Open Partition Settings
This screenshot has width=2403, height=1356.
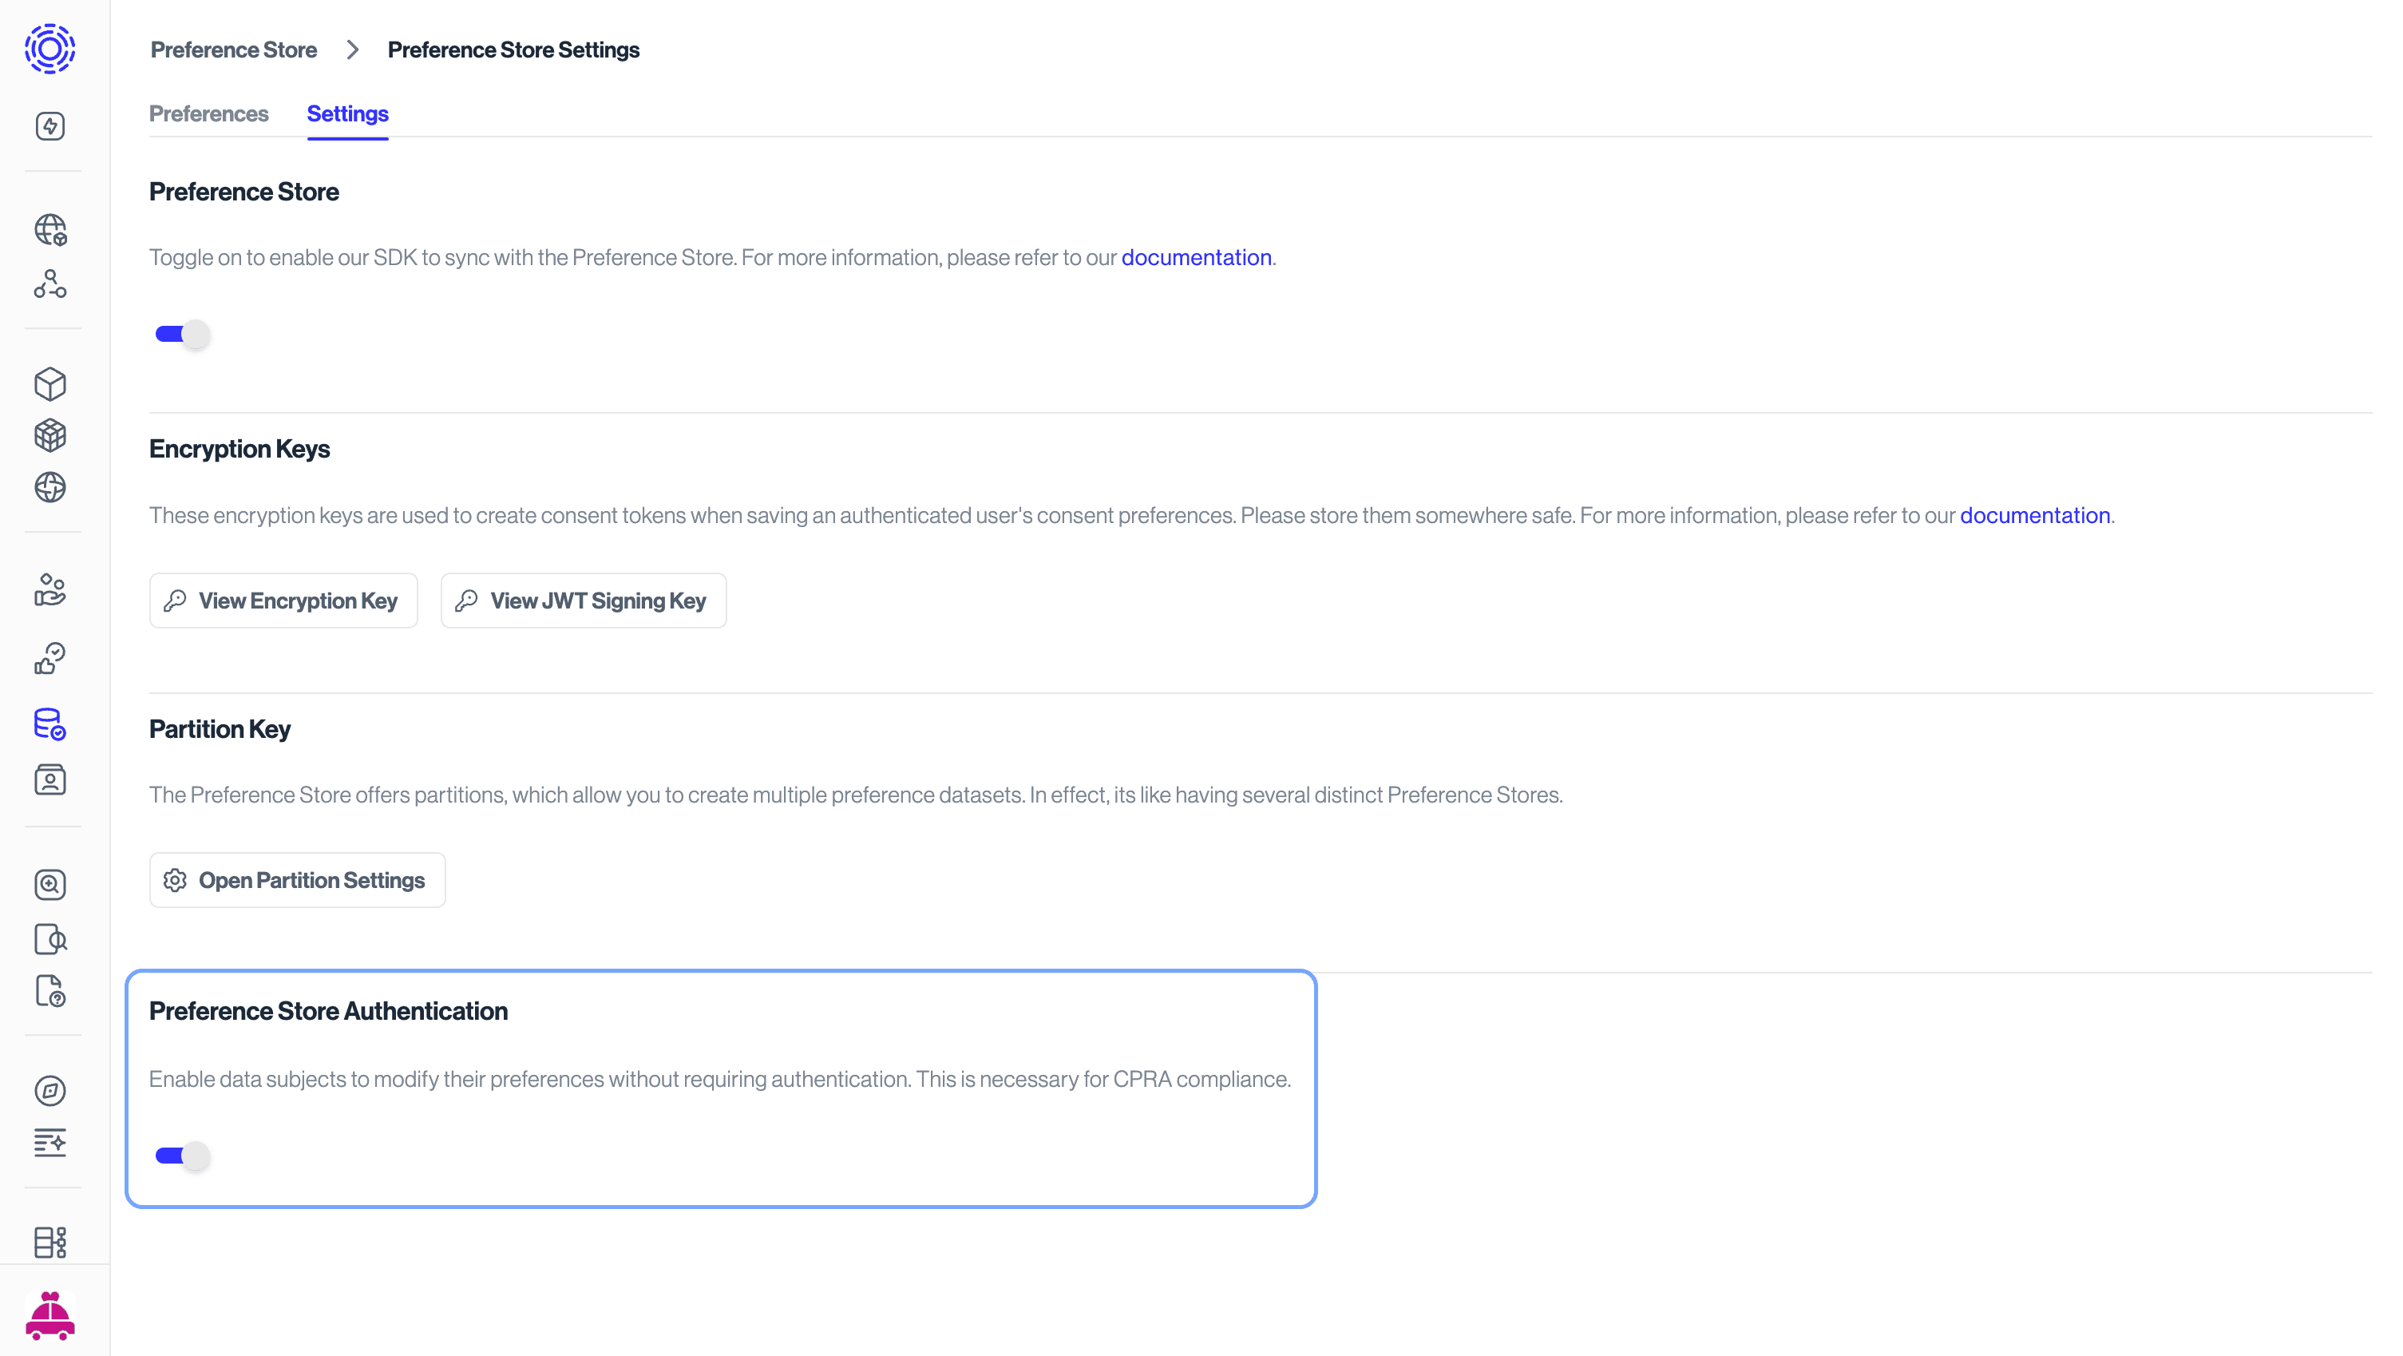click(x=297, y=879)
